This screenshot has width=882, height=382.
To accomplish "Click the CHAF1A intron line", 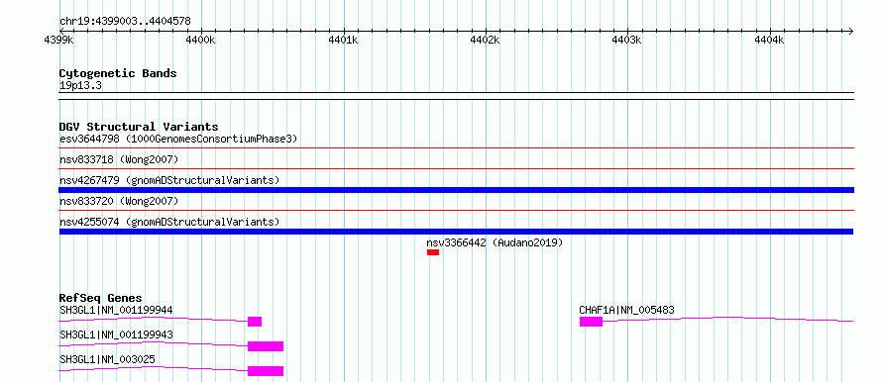I will pyautogui.click(x=727, y=318).
